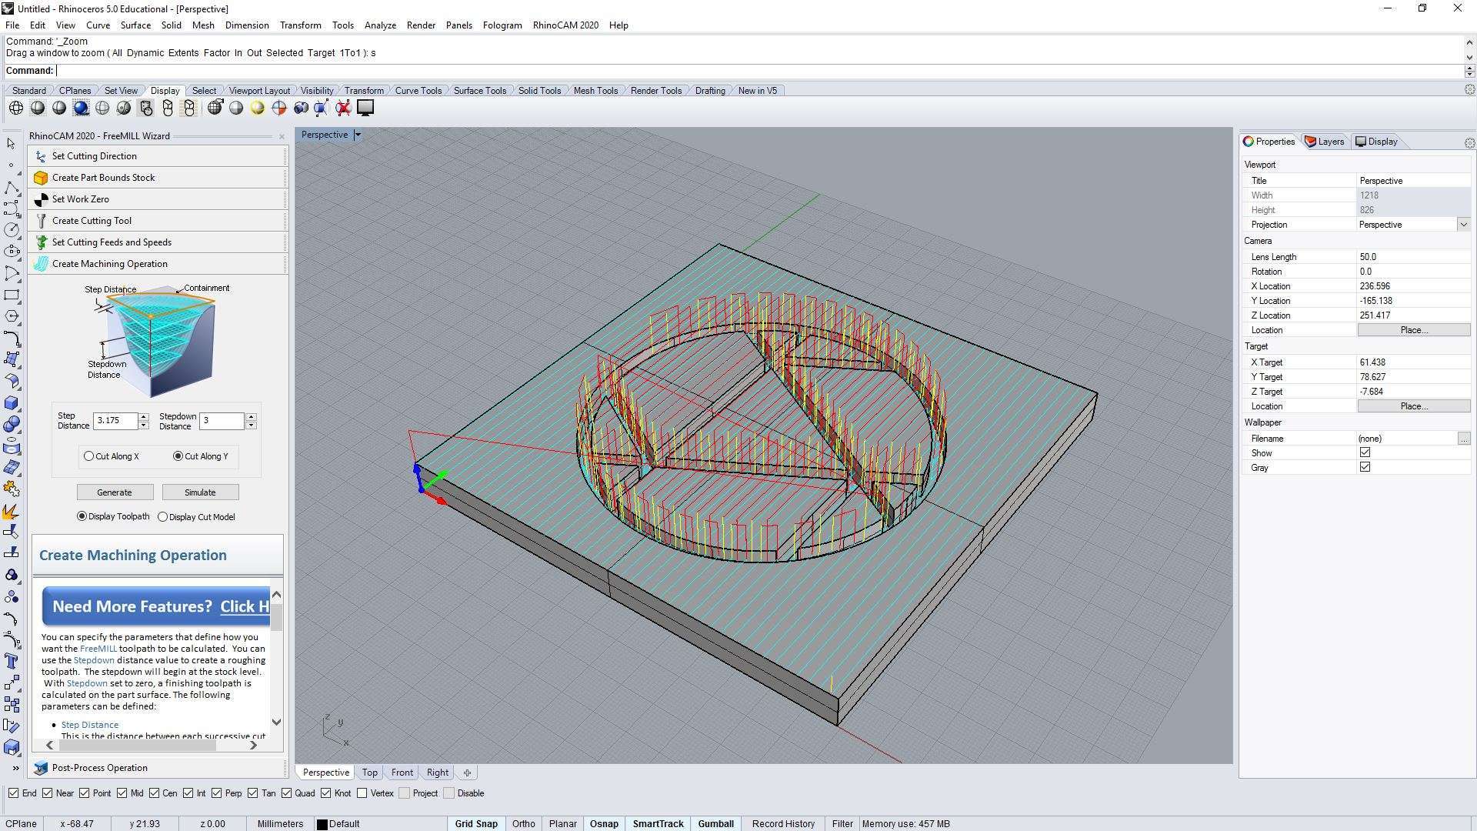Decrease Stepdown Distance with down stepper
The image size is (1477, 831).
[x=251, y=426]
